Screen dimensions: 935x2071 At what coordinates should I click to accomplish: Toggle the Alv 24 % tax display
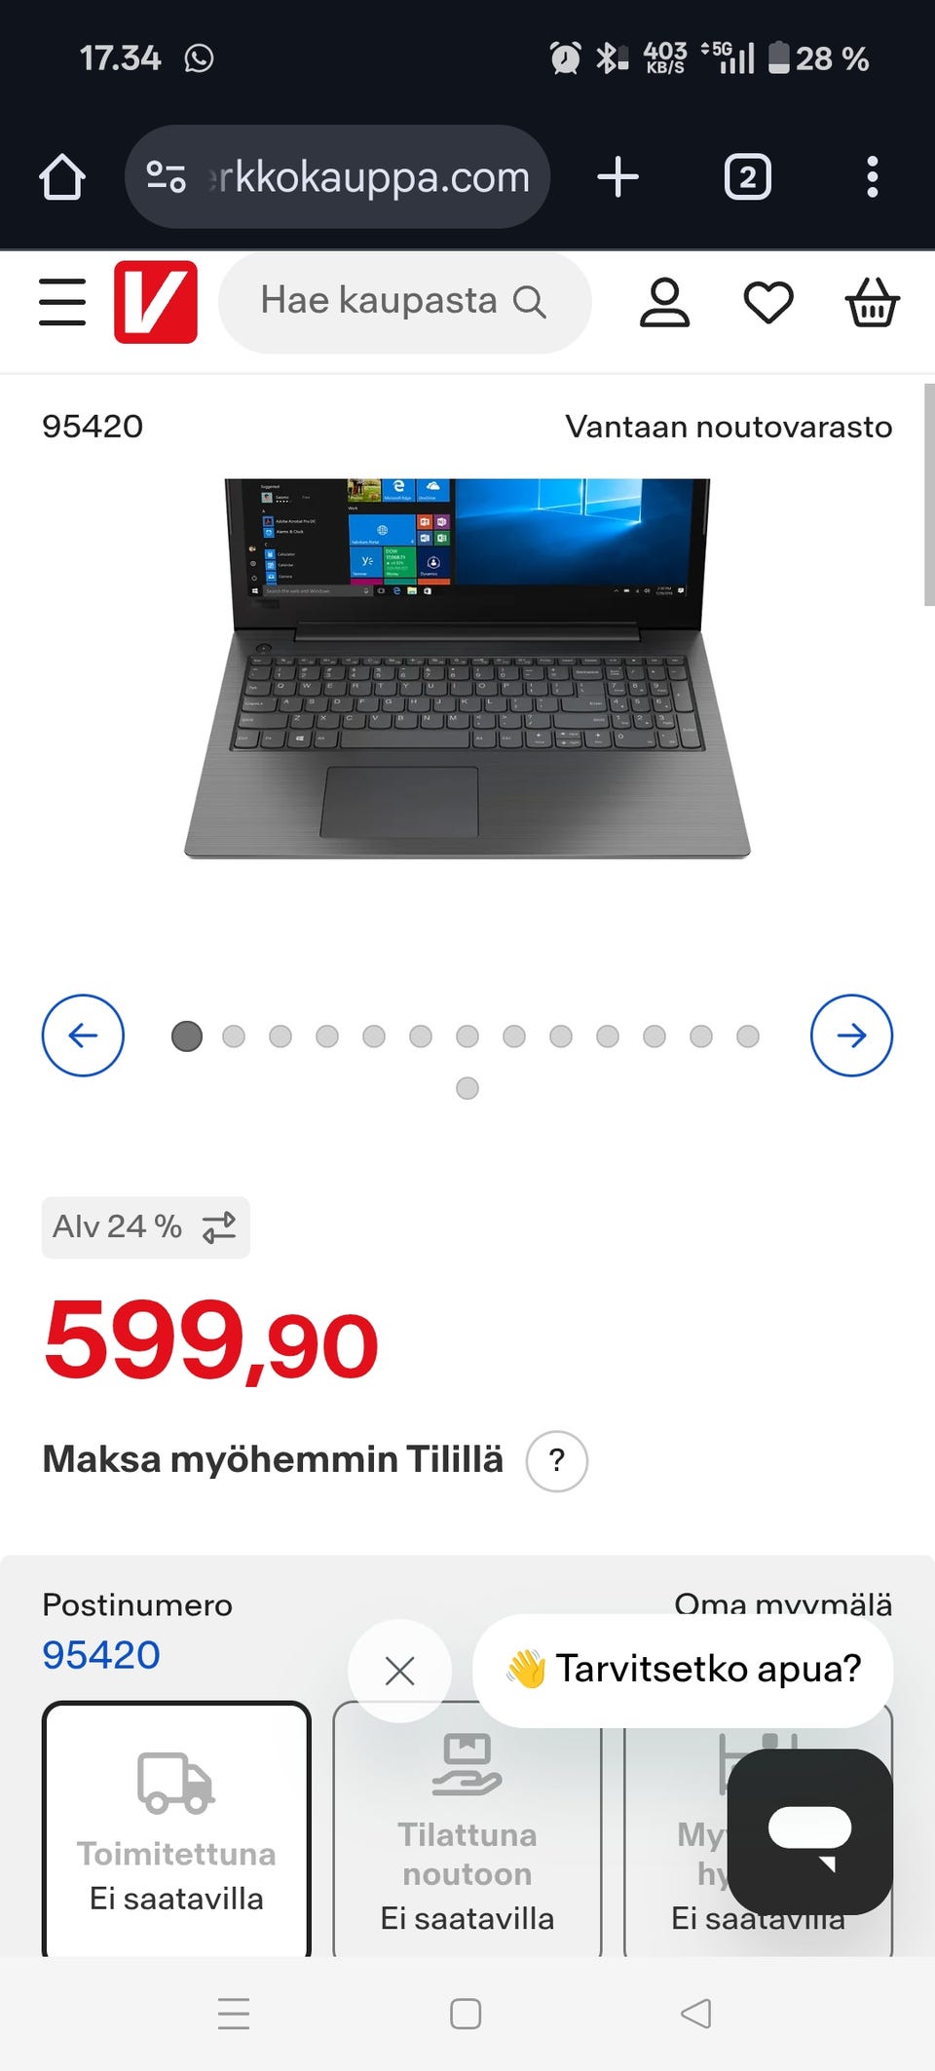point(145,1227)
